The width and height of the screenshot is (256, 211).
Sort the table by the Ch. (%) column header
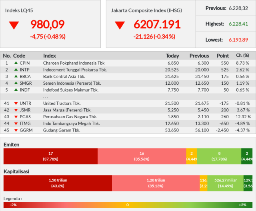pos(242,56)
